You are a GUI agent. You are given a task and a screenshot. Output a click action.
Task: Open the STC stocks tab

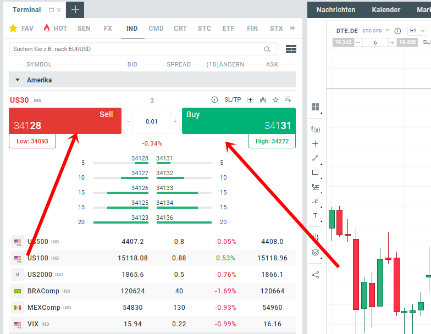(205, 29)
